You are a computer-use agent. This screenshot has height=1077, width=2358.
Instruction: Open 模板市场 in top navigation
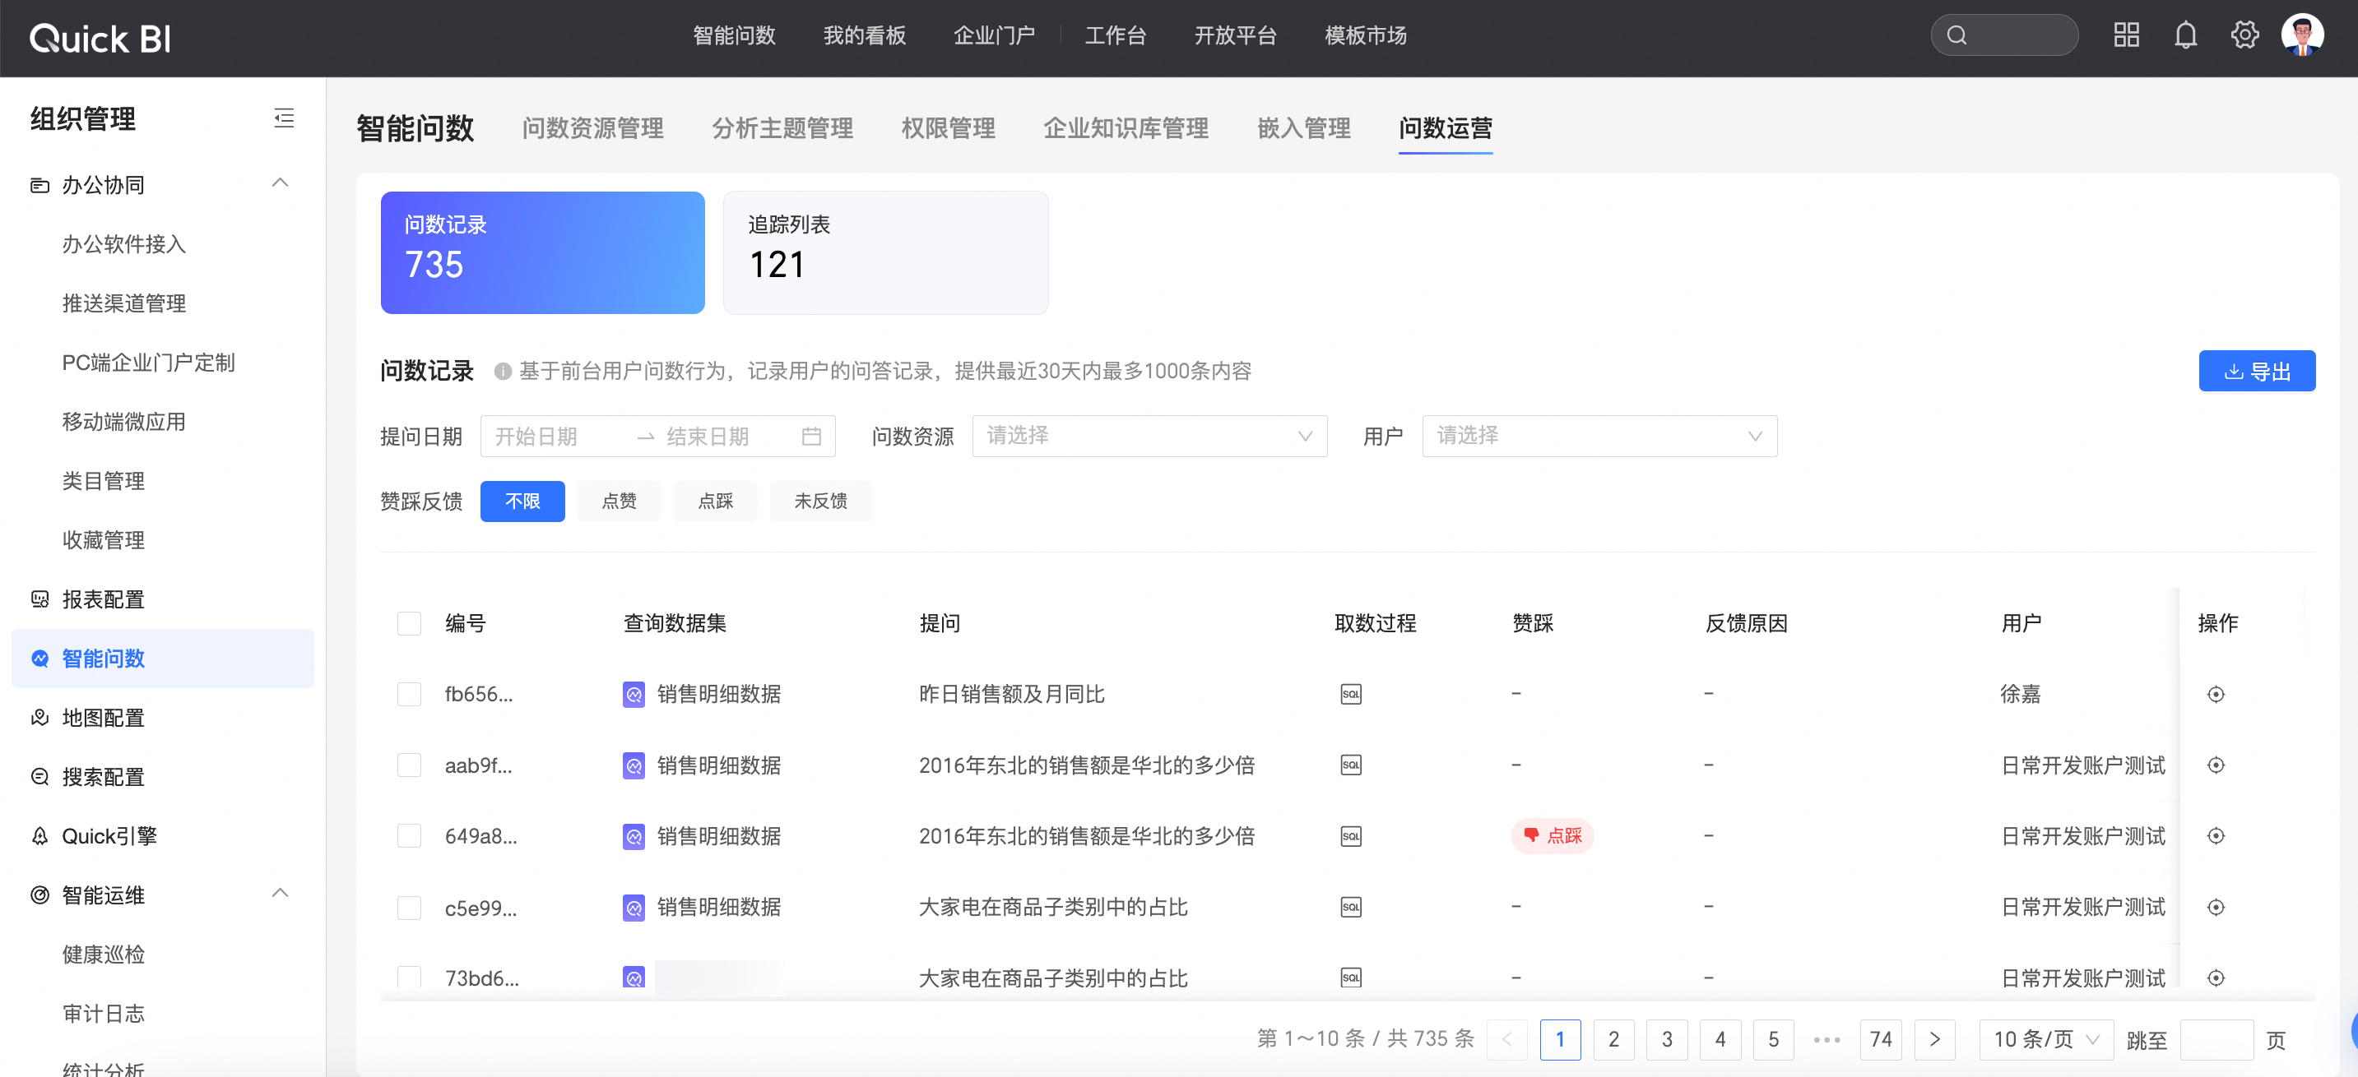click(x=1365, y=35)
